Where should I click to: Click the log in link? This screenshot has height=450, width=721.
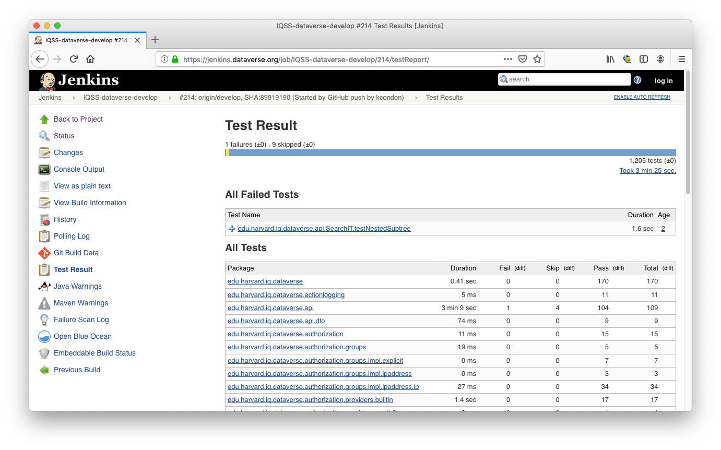click(x=664, y=81)
